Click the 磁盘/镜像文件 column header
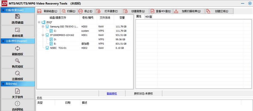Viewport: 253px width, 111px height. point(58,18)
